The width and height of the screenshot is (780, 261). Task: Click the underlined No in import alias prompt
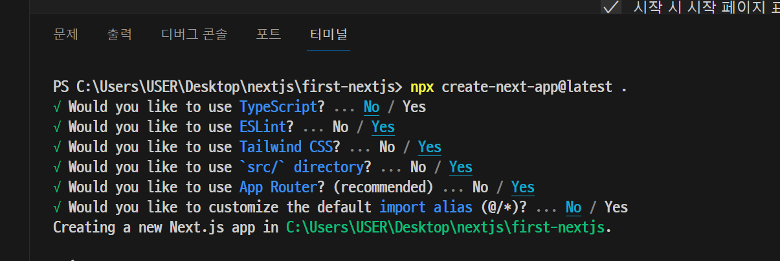click(574, 207)
